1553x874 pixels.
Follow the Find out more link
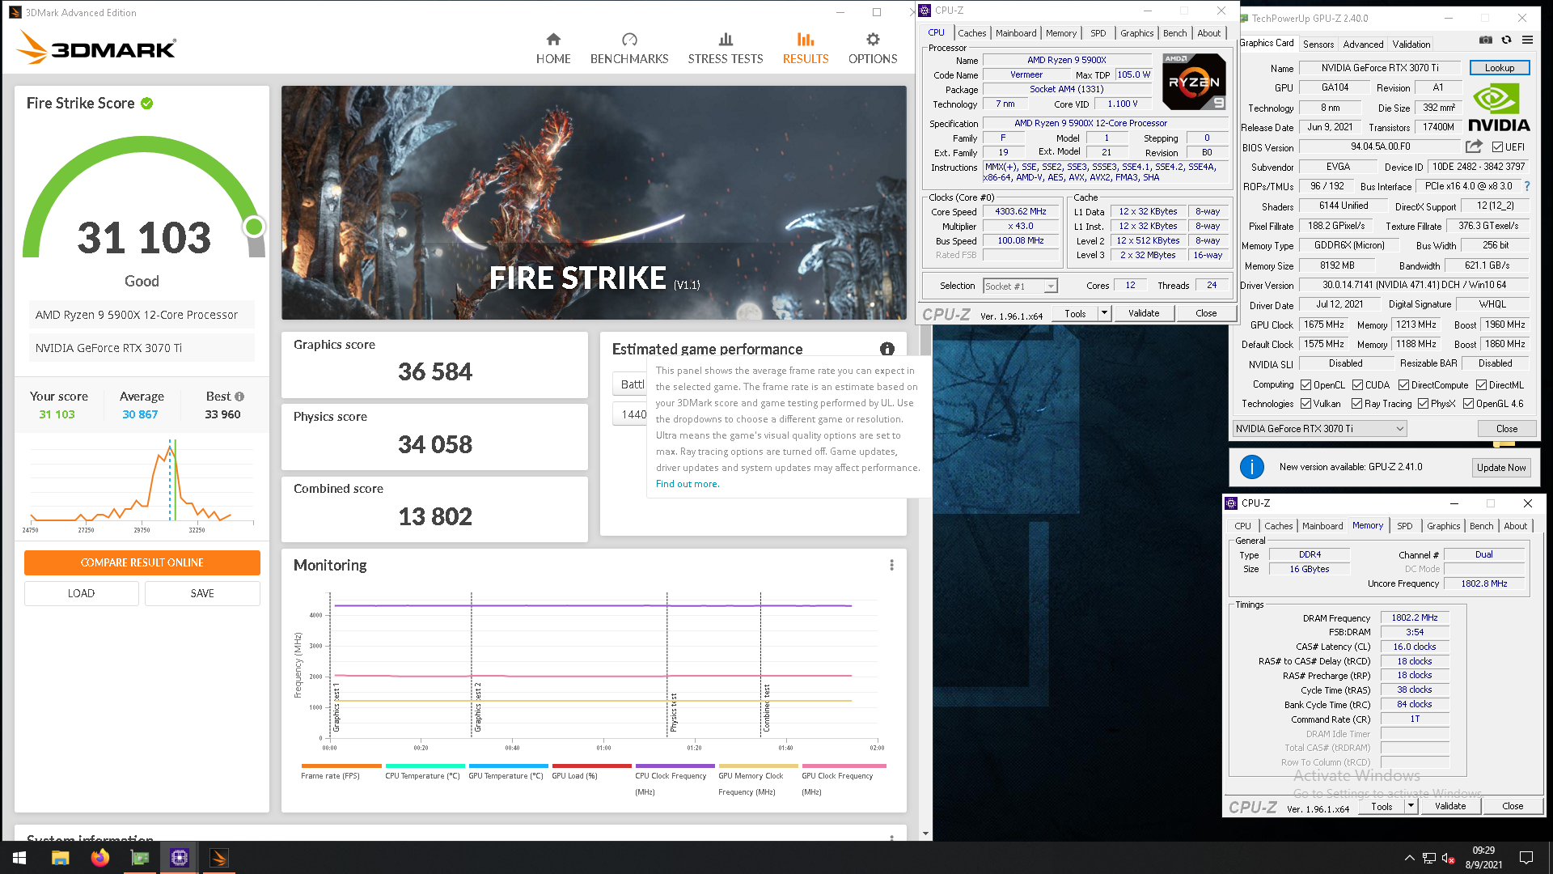click(688, 484)
